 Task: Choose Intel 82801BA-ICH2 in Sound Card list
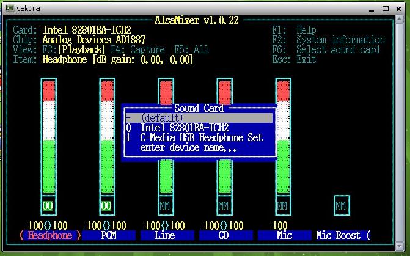coord(185,128)
